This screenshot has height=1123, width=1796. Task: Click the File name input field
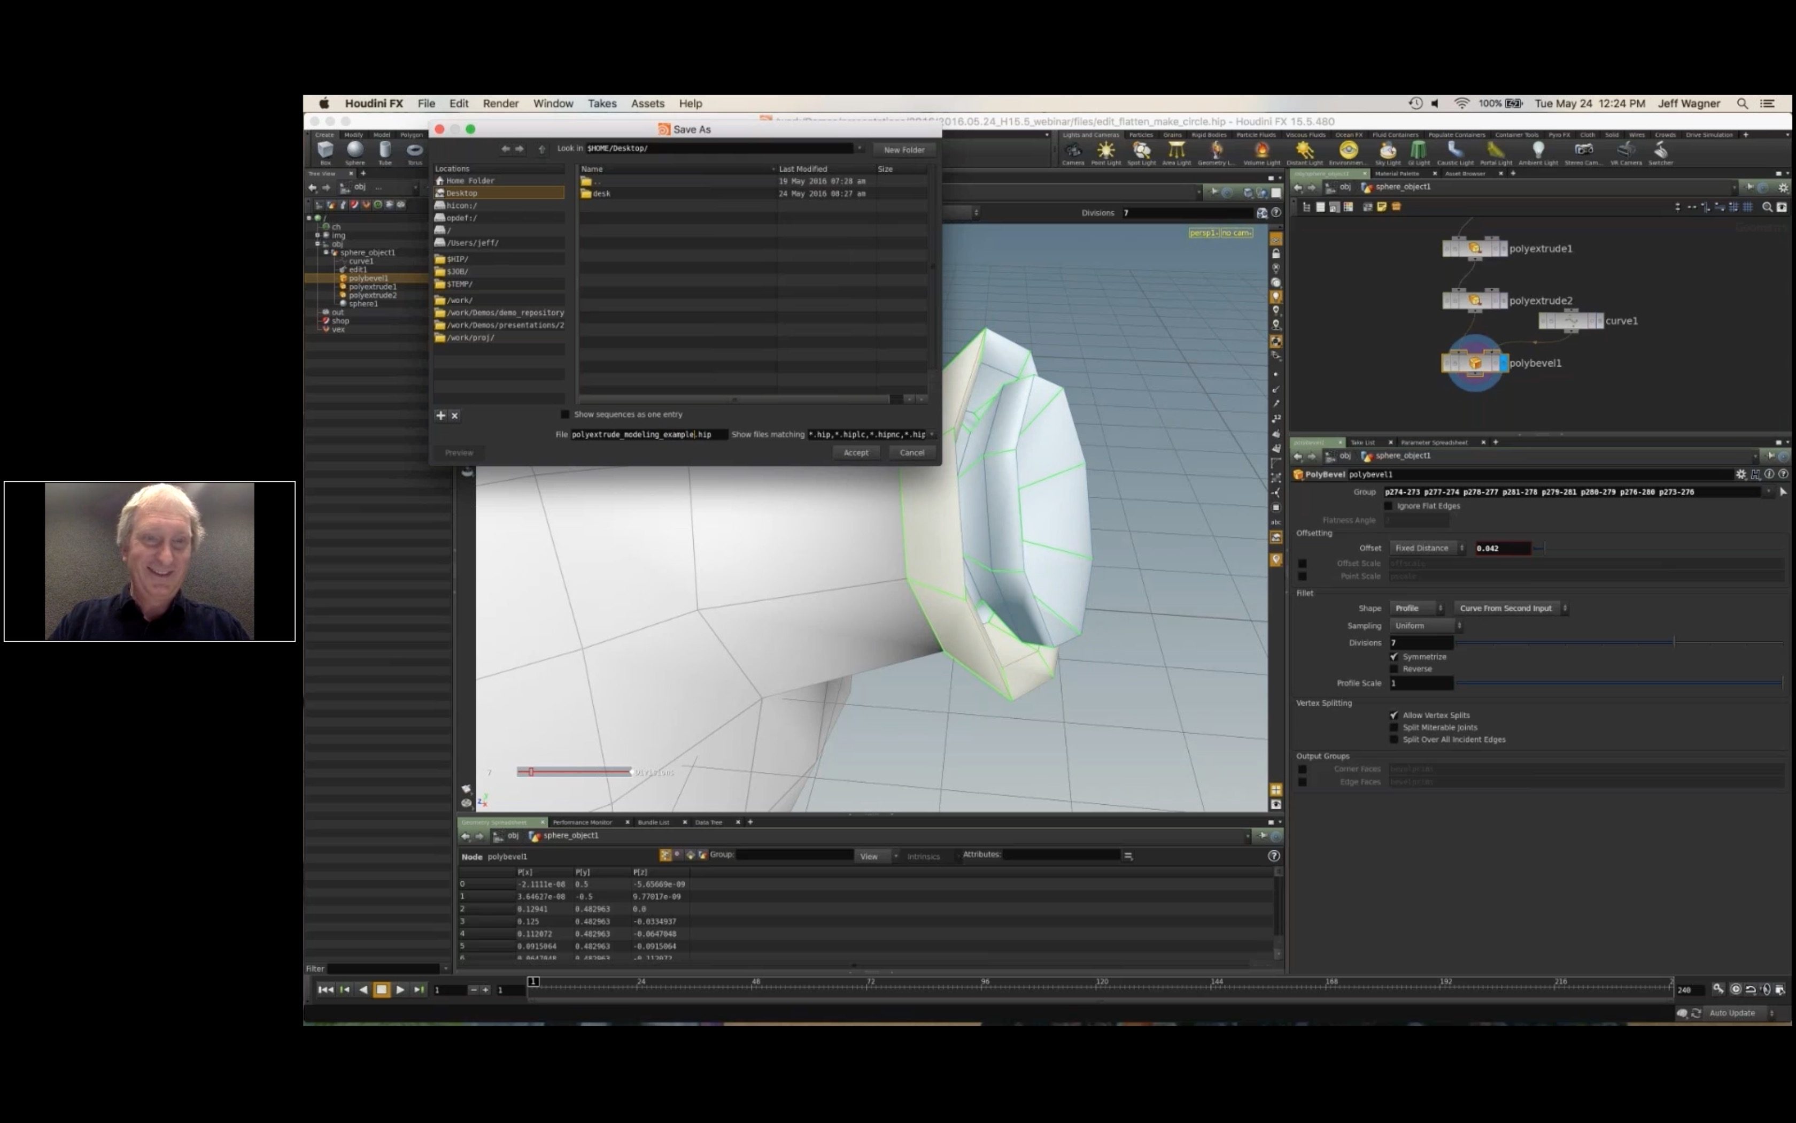click(648, 434)
